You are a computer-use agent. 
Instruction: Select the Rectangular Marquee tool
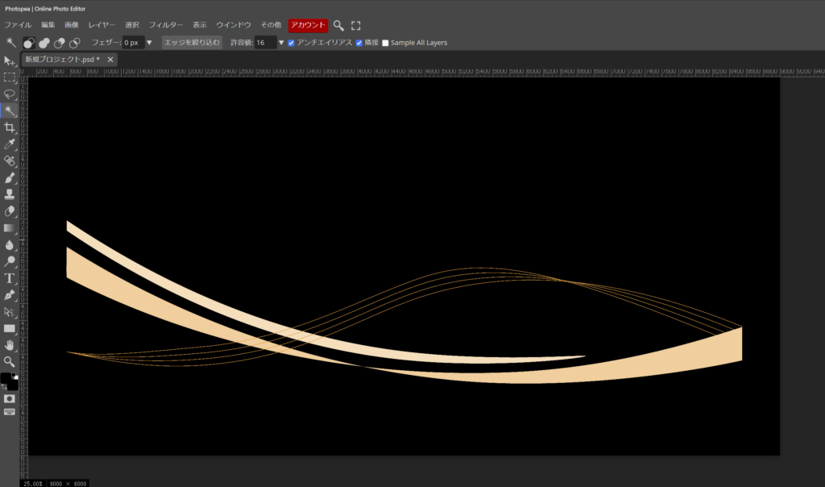[x=10, y=77]
